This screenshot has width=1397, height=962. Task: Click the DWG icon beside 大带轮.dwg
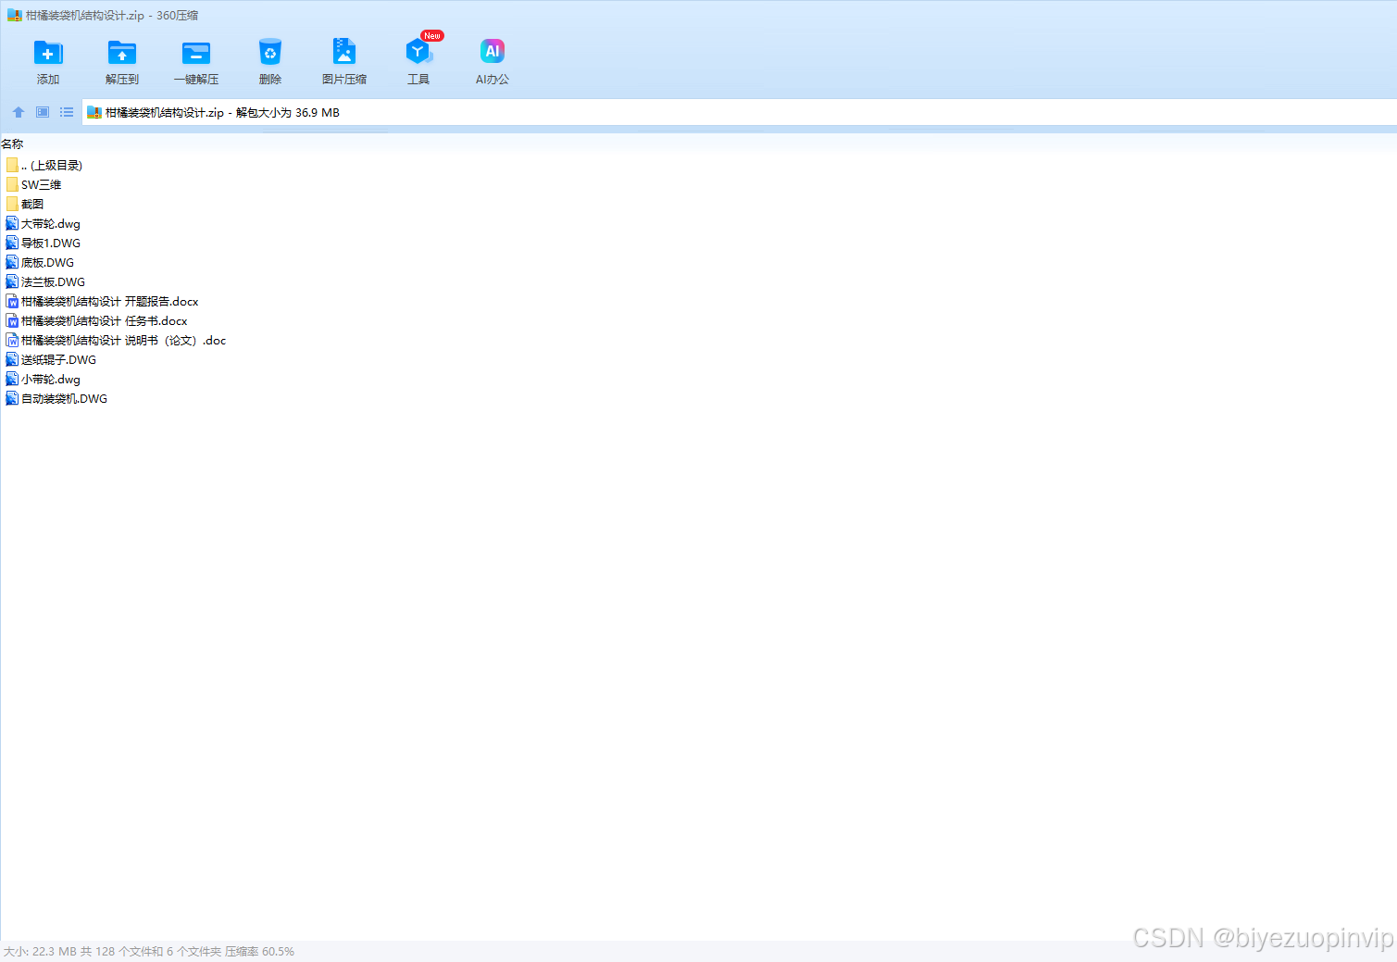point(12,223)
